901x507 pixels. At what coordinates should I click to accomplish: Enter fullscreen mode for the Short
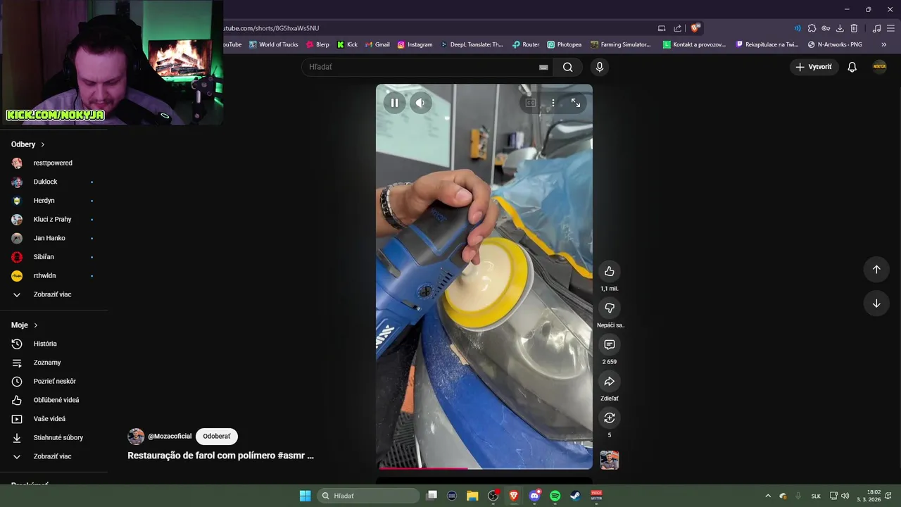(576, 103)
